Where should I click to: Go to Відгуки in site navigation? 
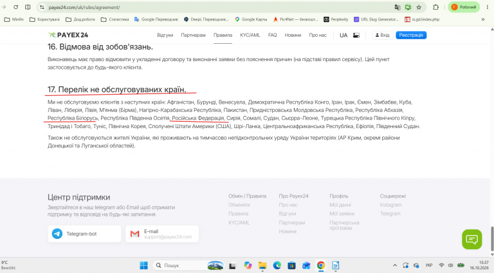[x=165, y=35]
